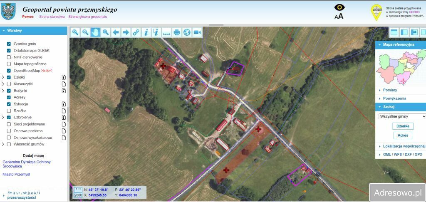This screenshot has height=202, width=426.
Task: Enable the Mapa topograficzna layer
Action: tap(9, 64)
